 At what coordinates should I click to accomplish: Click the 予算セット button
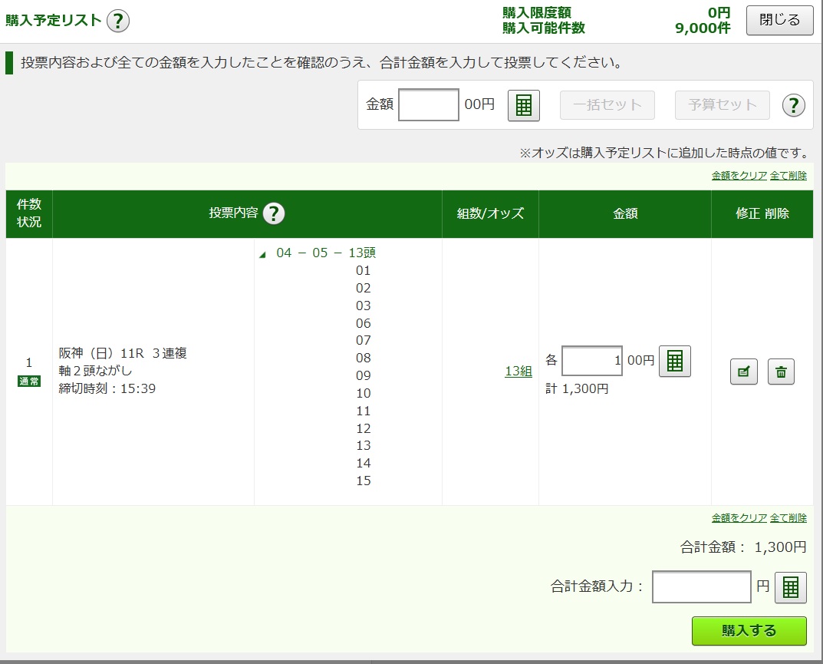722,105
